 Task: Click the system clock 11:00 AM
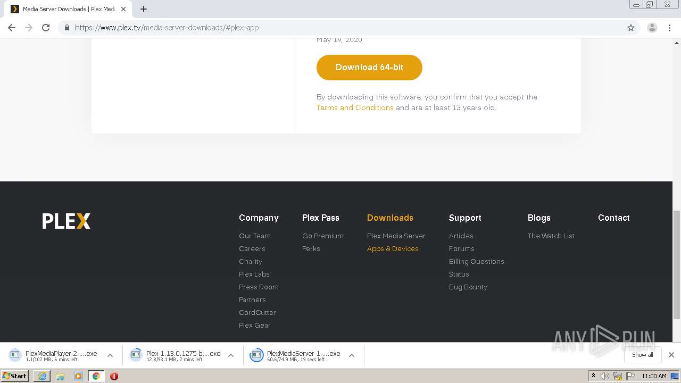click(x=654, y=376)
